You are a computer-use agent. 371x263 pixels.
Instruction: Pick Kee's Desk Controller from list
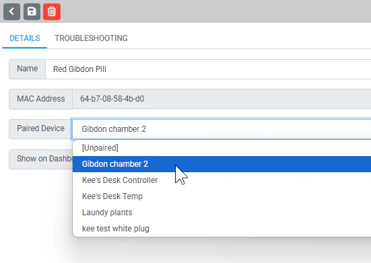pos(222,180)
